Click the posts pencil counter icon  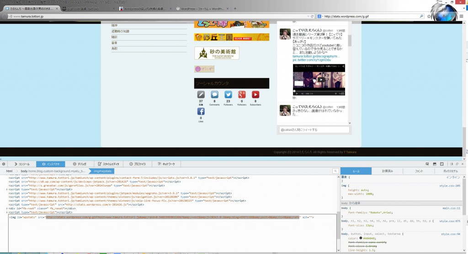[x=201, y=95]
